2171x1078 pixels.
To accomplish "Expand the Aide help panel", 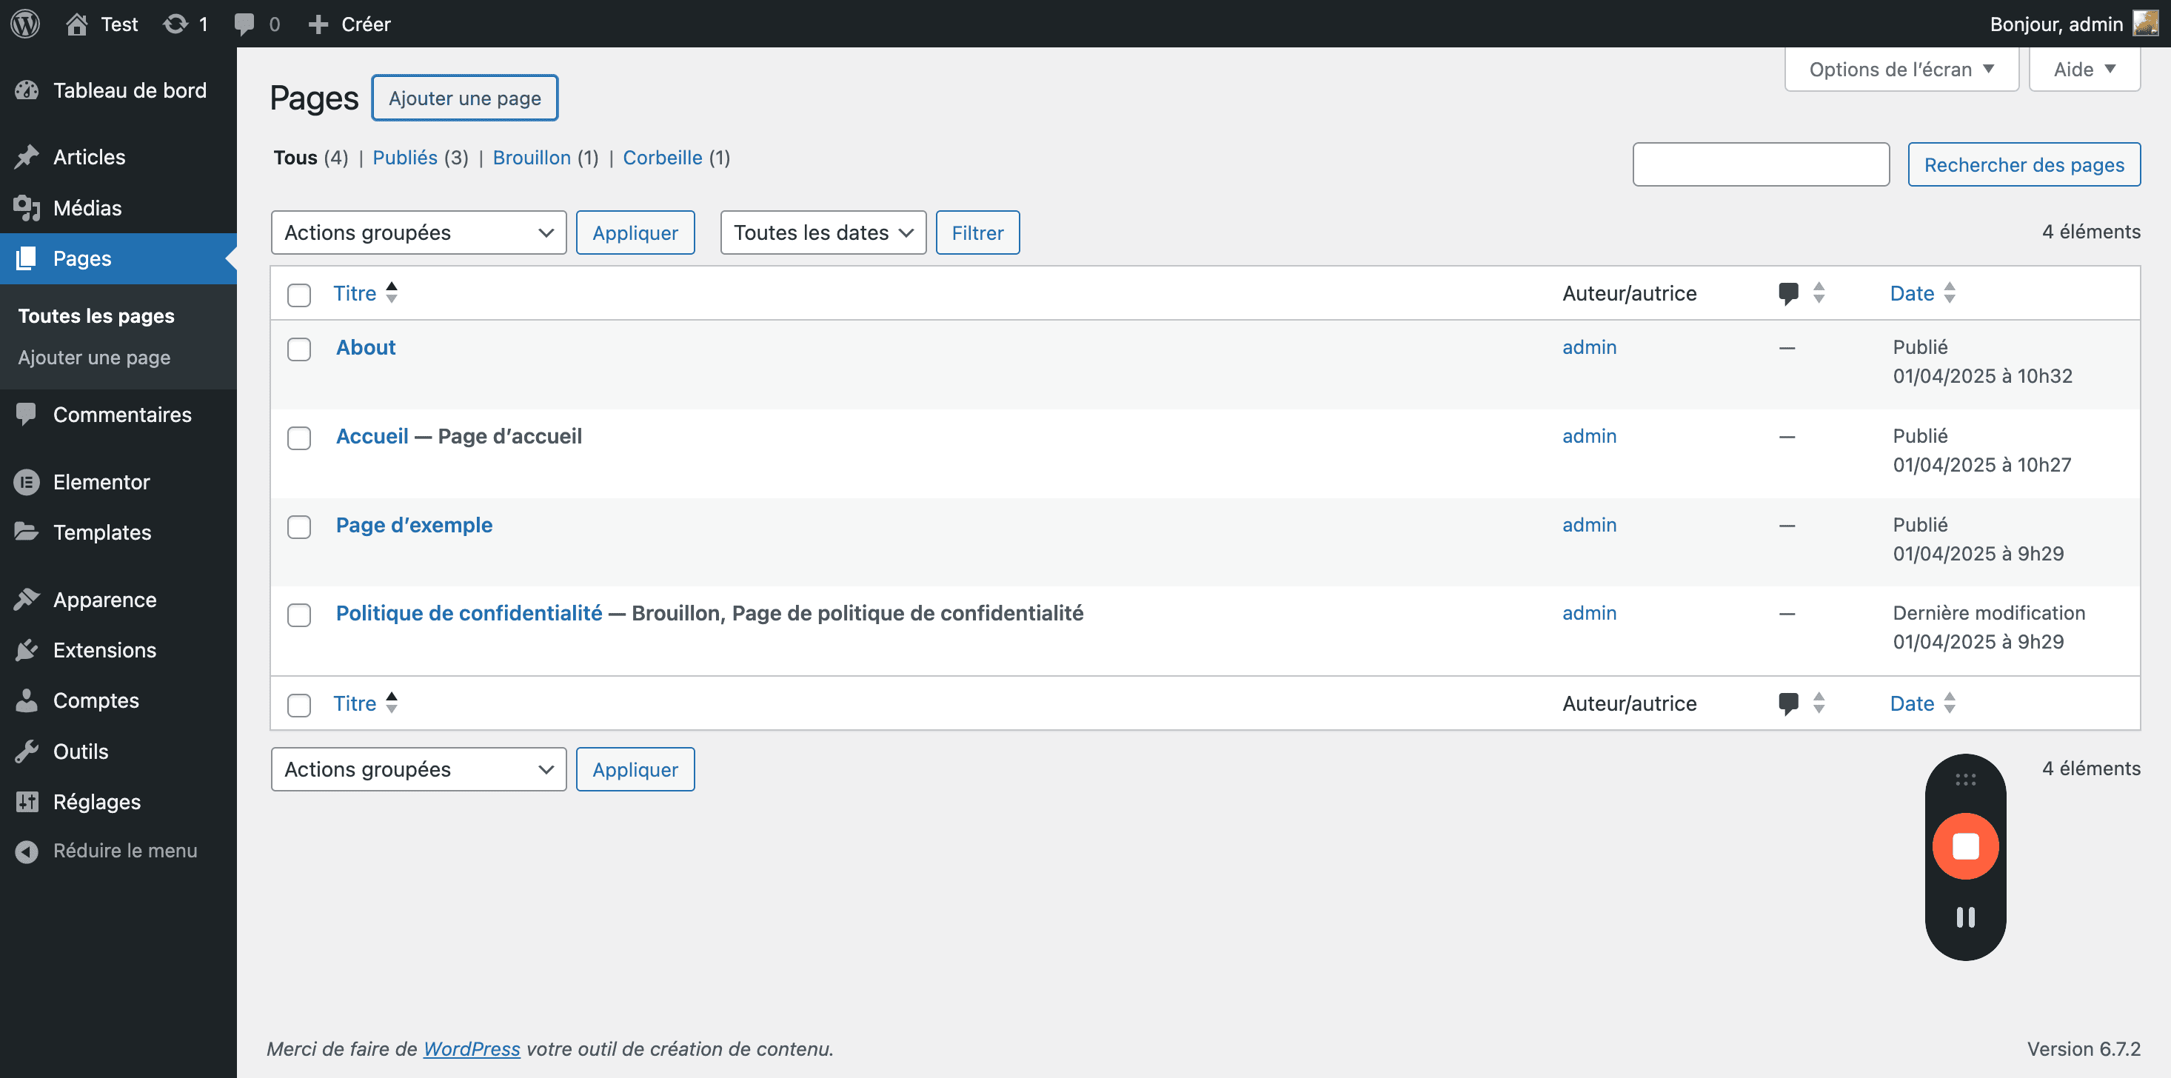I will tap(2084, 69).
